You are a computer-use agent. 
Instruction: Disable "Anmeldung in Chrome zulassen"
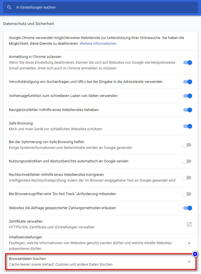[188, 62]
